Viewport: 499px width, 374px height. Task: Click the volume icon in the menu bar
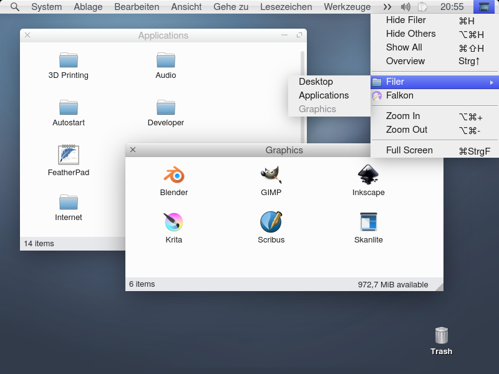tap(405, 7)
